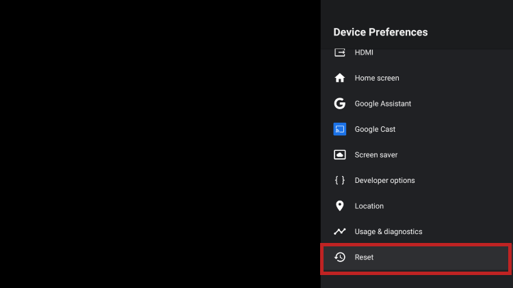Select the Home screen menu item
This screenshot has height=288, width=513.
(376, 78)
